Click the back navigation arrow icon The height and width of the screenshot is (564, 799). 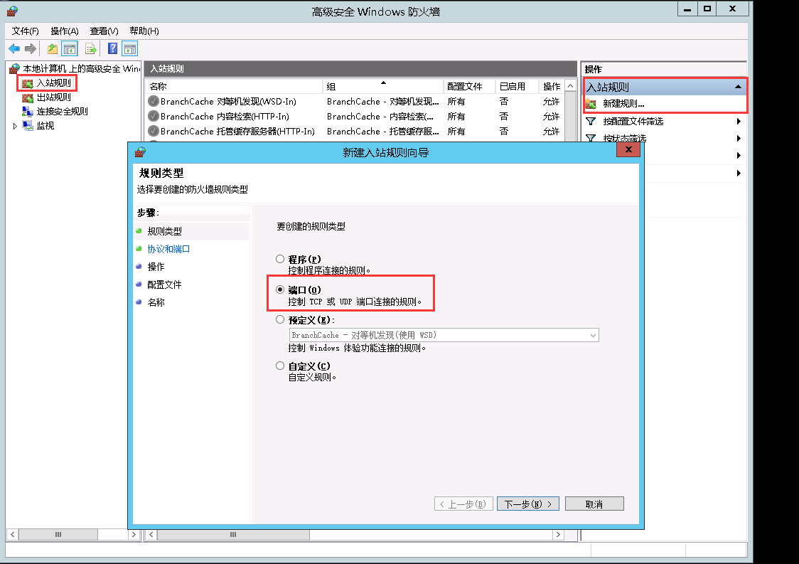14,48
